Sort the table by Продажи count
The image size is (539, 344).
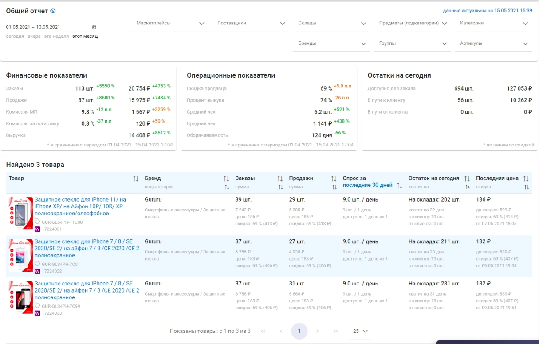tap(334, 178)
